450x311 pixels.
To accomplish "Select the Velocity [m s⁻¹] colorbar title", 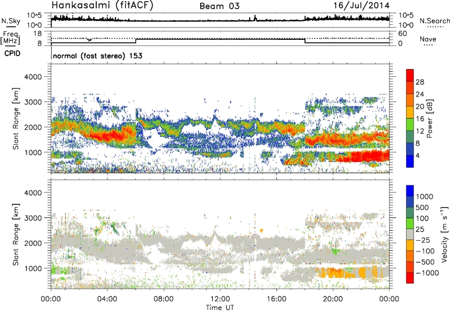I will coord(444,234).
